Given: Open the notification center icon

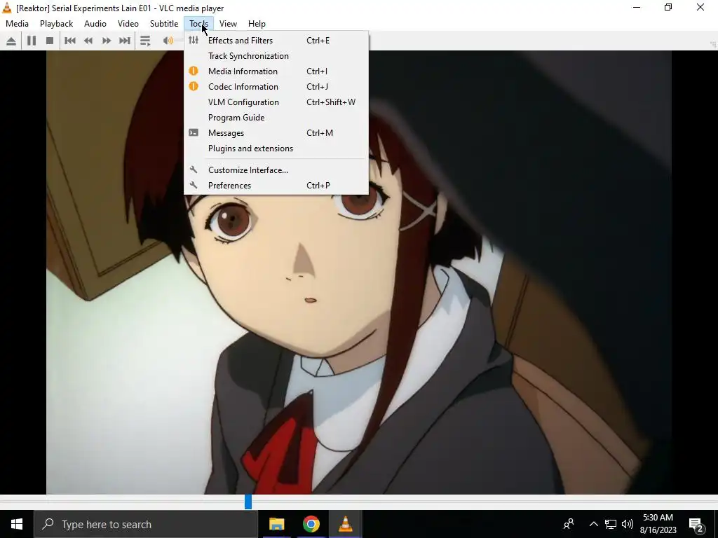Looking at the screenshot, I should (697, 524).
